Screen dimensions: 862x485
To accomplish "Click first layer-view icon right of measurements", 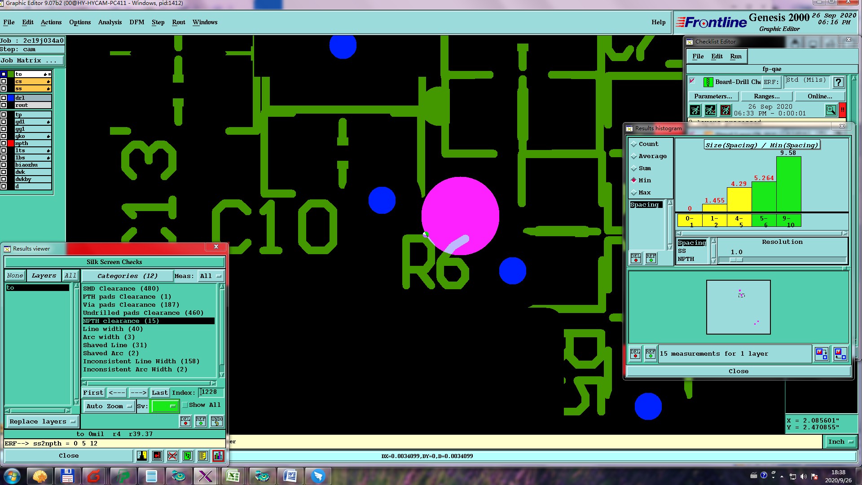I will click(822, 354).
